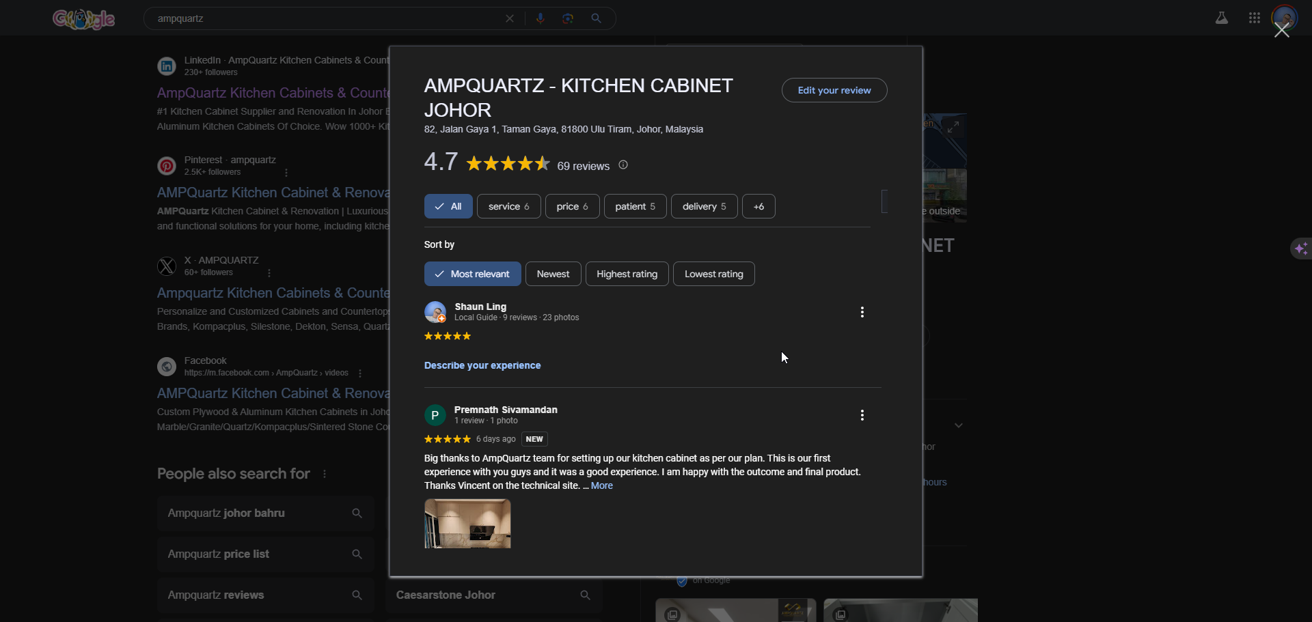Open options beside People also search for
The height and width of the screenshot is (622, 1312).
click(325, 474)
